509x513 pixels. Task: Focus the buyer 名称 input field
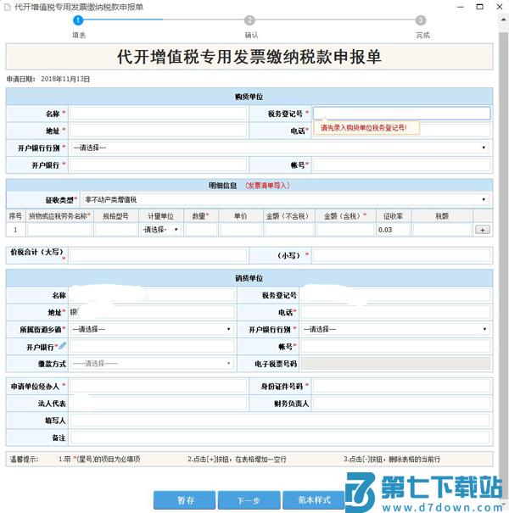click(158, 114)
